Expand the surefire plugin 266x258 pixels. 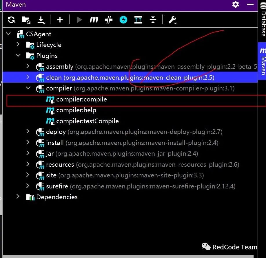pyautogui.click(x=28, y=186)
